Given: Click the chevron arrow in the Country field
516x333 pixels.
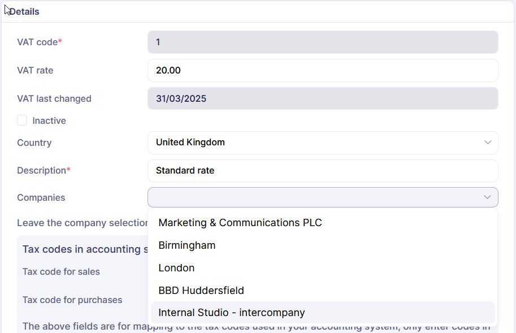Looking at the screenshot, I should click(x=487, y=142).
